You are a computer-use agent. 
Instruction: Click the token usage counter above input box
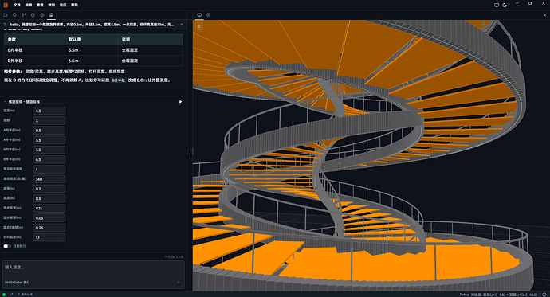coord(174,257)
